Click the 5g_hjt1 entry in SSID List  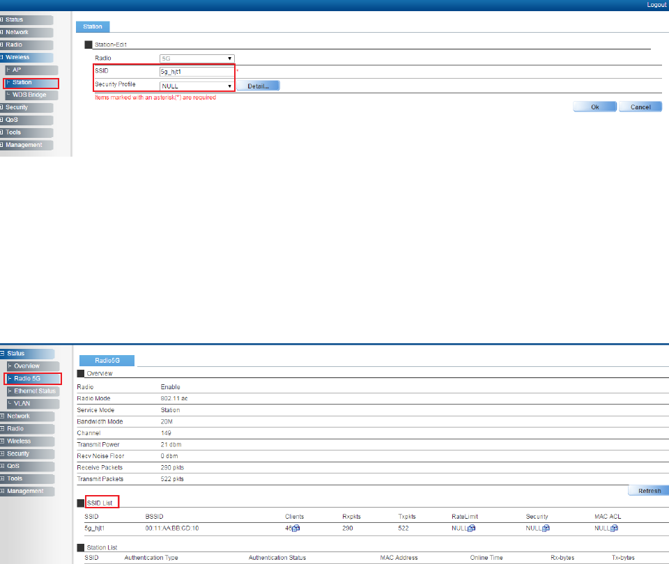click(94, 528)
